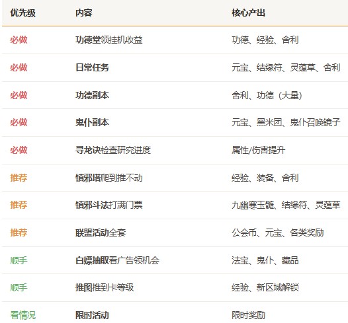Click the 优先级 column header
The image size is (348, 323).
point(23,13)
